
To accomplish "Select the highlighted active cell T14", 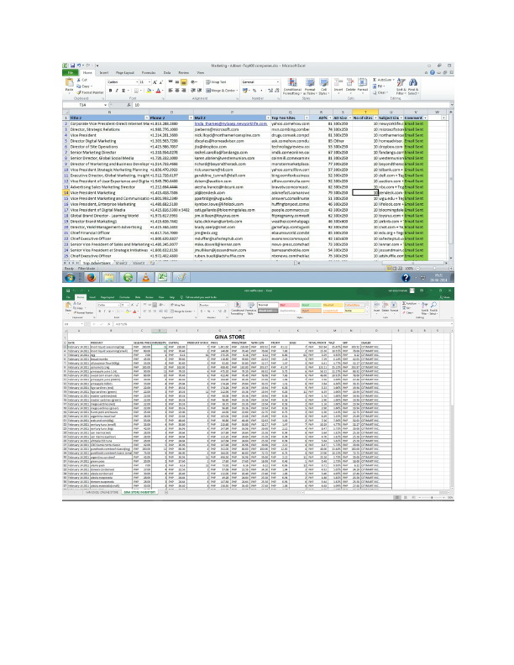I will 365,192.
